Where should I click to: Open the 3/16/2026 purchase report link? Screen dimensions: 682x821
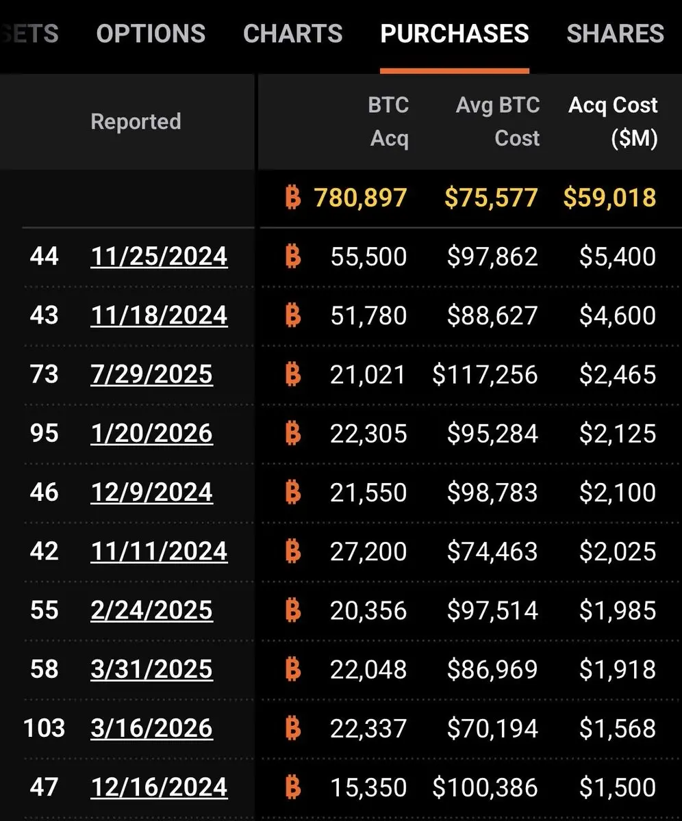[x=151, y=728]
